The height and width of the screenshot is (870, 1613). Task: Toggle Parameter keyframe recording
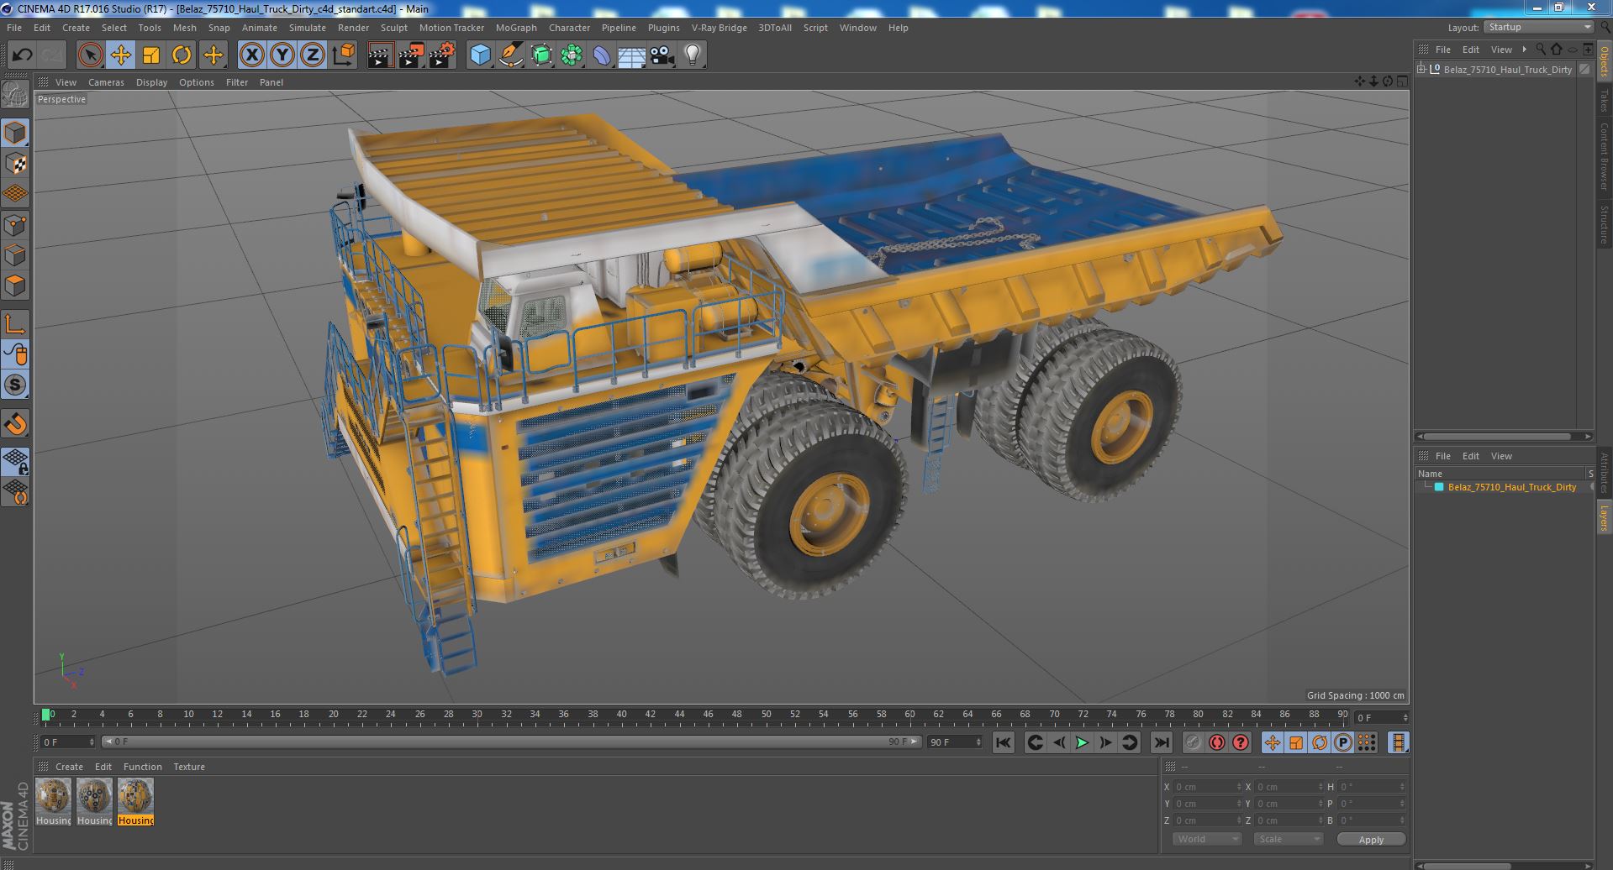(1343, 742)
